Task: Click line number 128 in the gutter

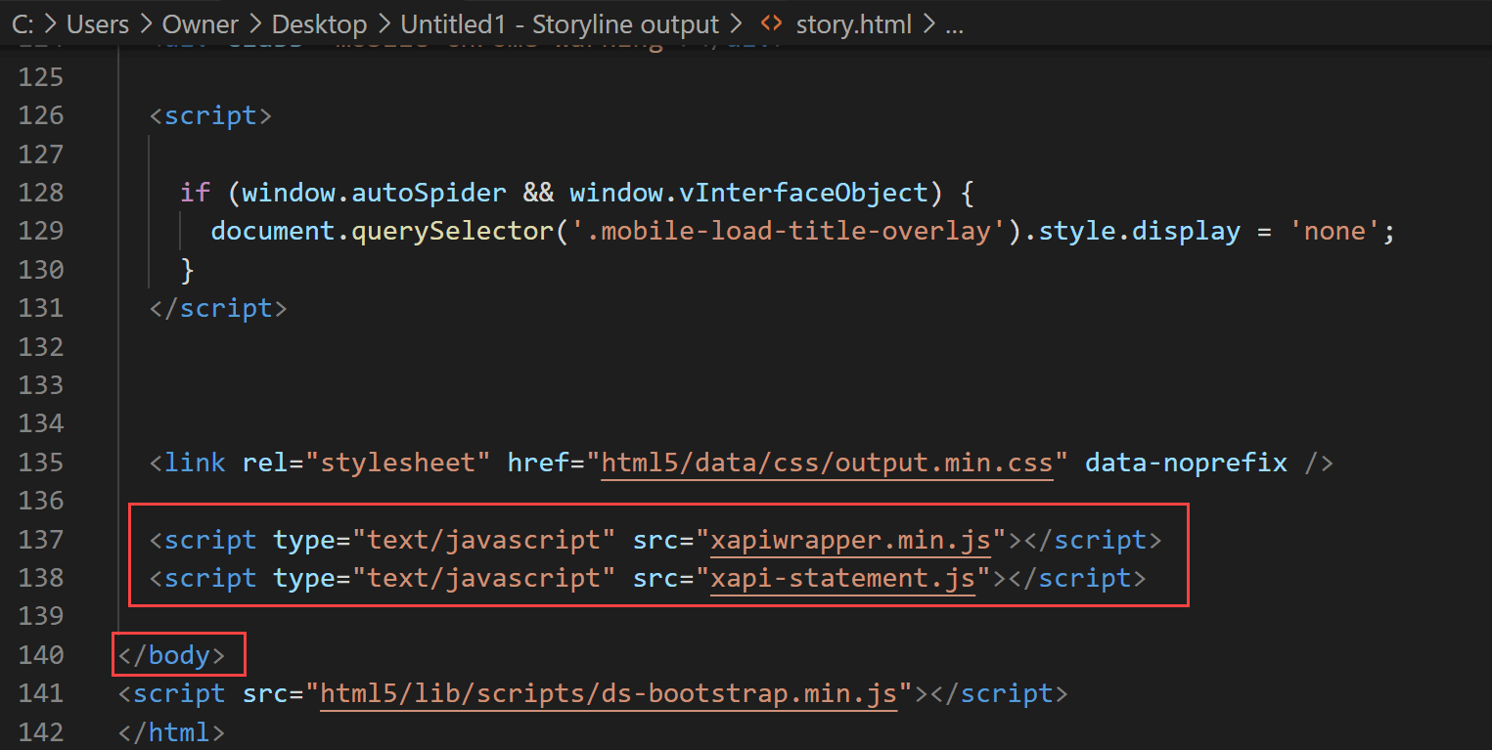Action: pyautogui.click(x=40, y=193)
